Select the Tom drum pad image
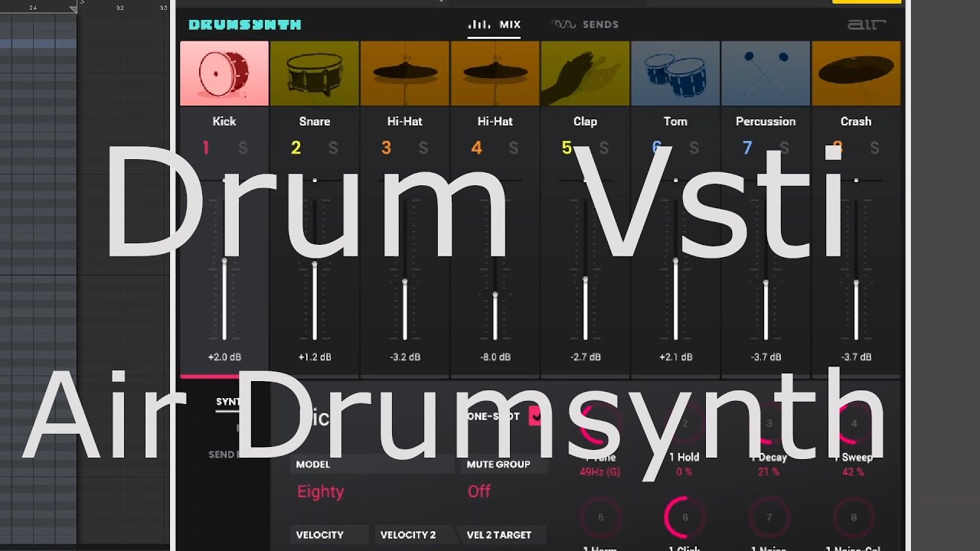Image resolution: width=980 pixels, height=551 pixels. tap(675, 73)
